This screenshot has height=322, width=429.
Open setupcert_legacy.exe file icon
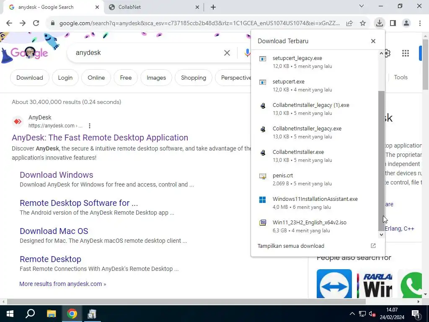263,59
